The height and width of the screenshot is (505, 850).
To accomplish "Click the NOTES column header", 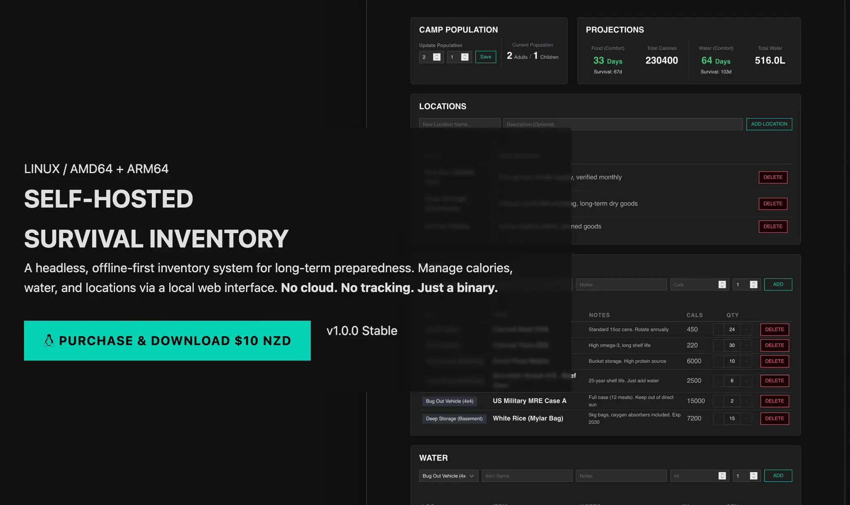I will (599, 315).
